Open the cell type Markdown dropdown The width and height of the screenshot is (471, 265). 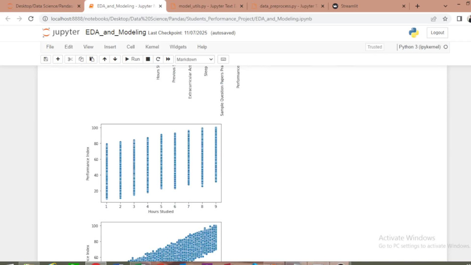point(195,59)
